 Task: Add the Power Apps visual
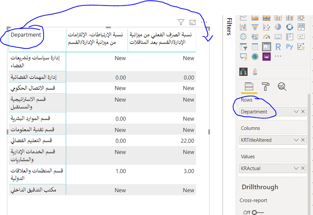(267, 57)
